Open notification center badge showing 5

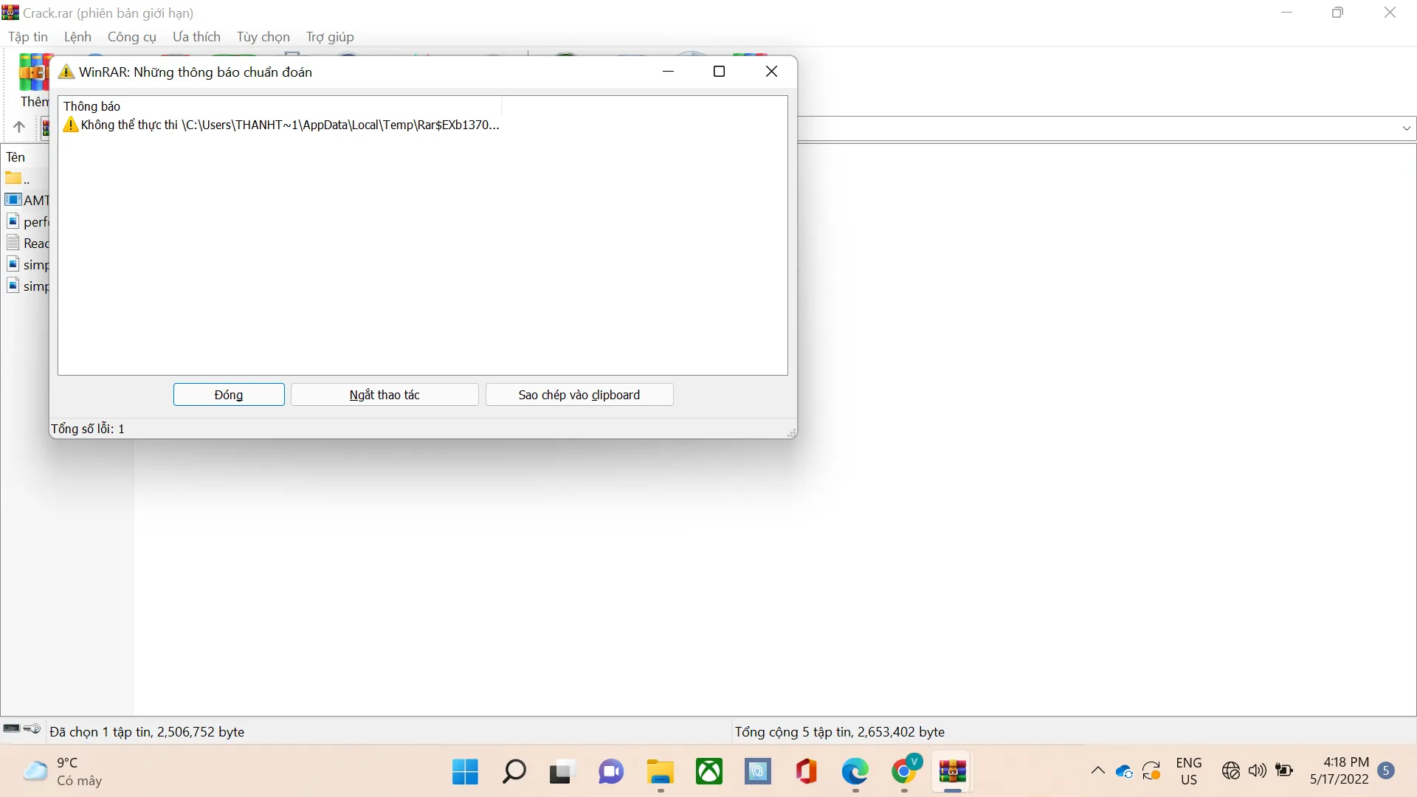point(1387,770)
